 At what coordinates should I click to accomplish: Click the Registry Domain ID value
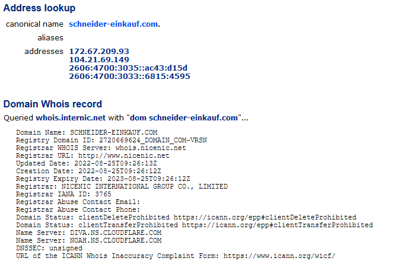click(153, 141)
